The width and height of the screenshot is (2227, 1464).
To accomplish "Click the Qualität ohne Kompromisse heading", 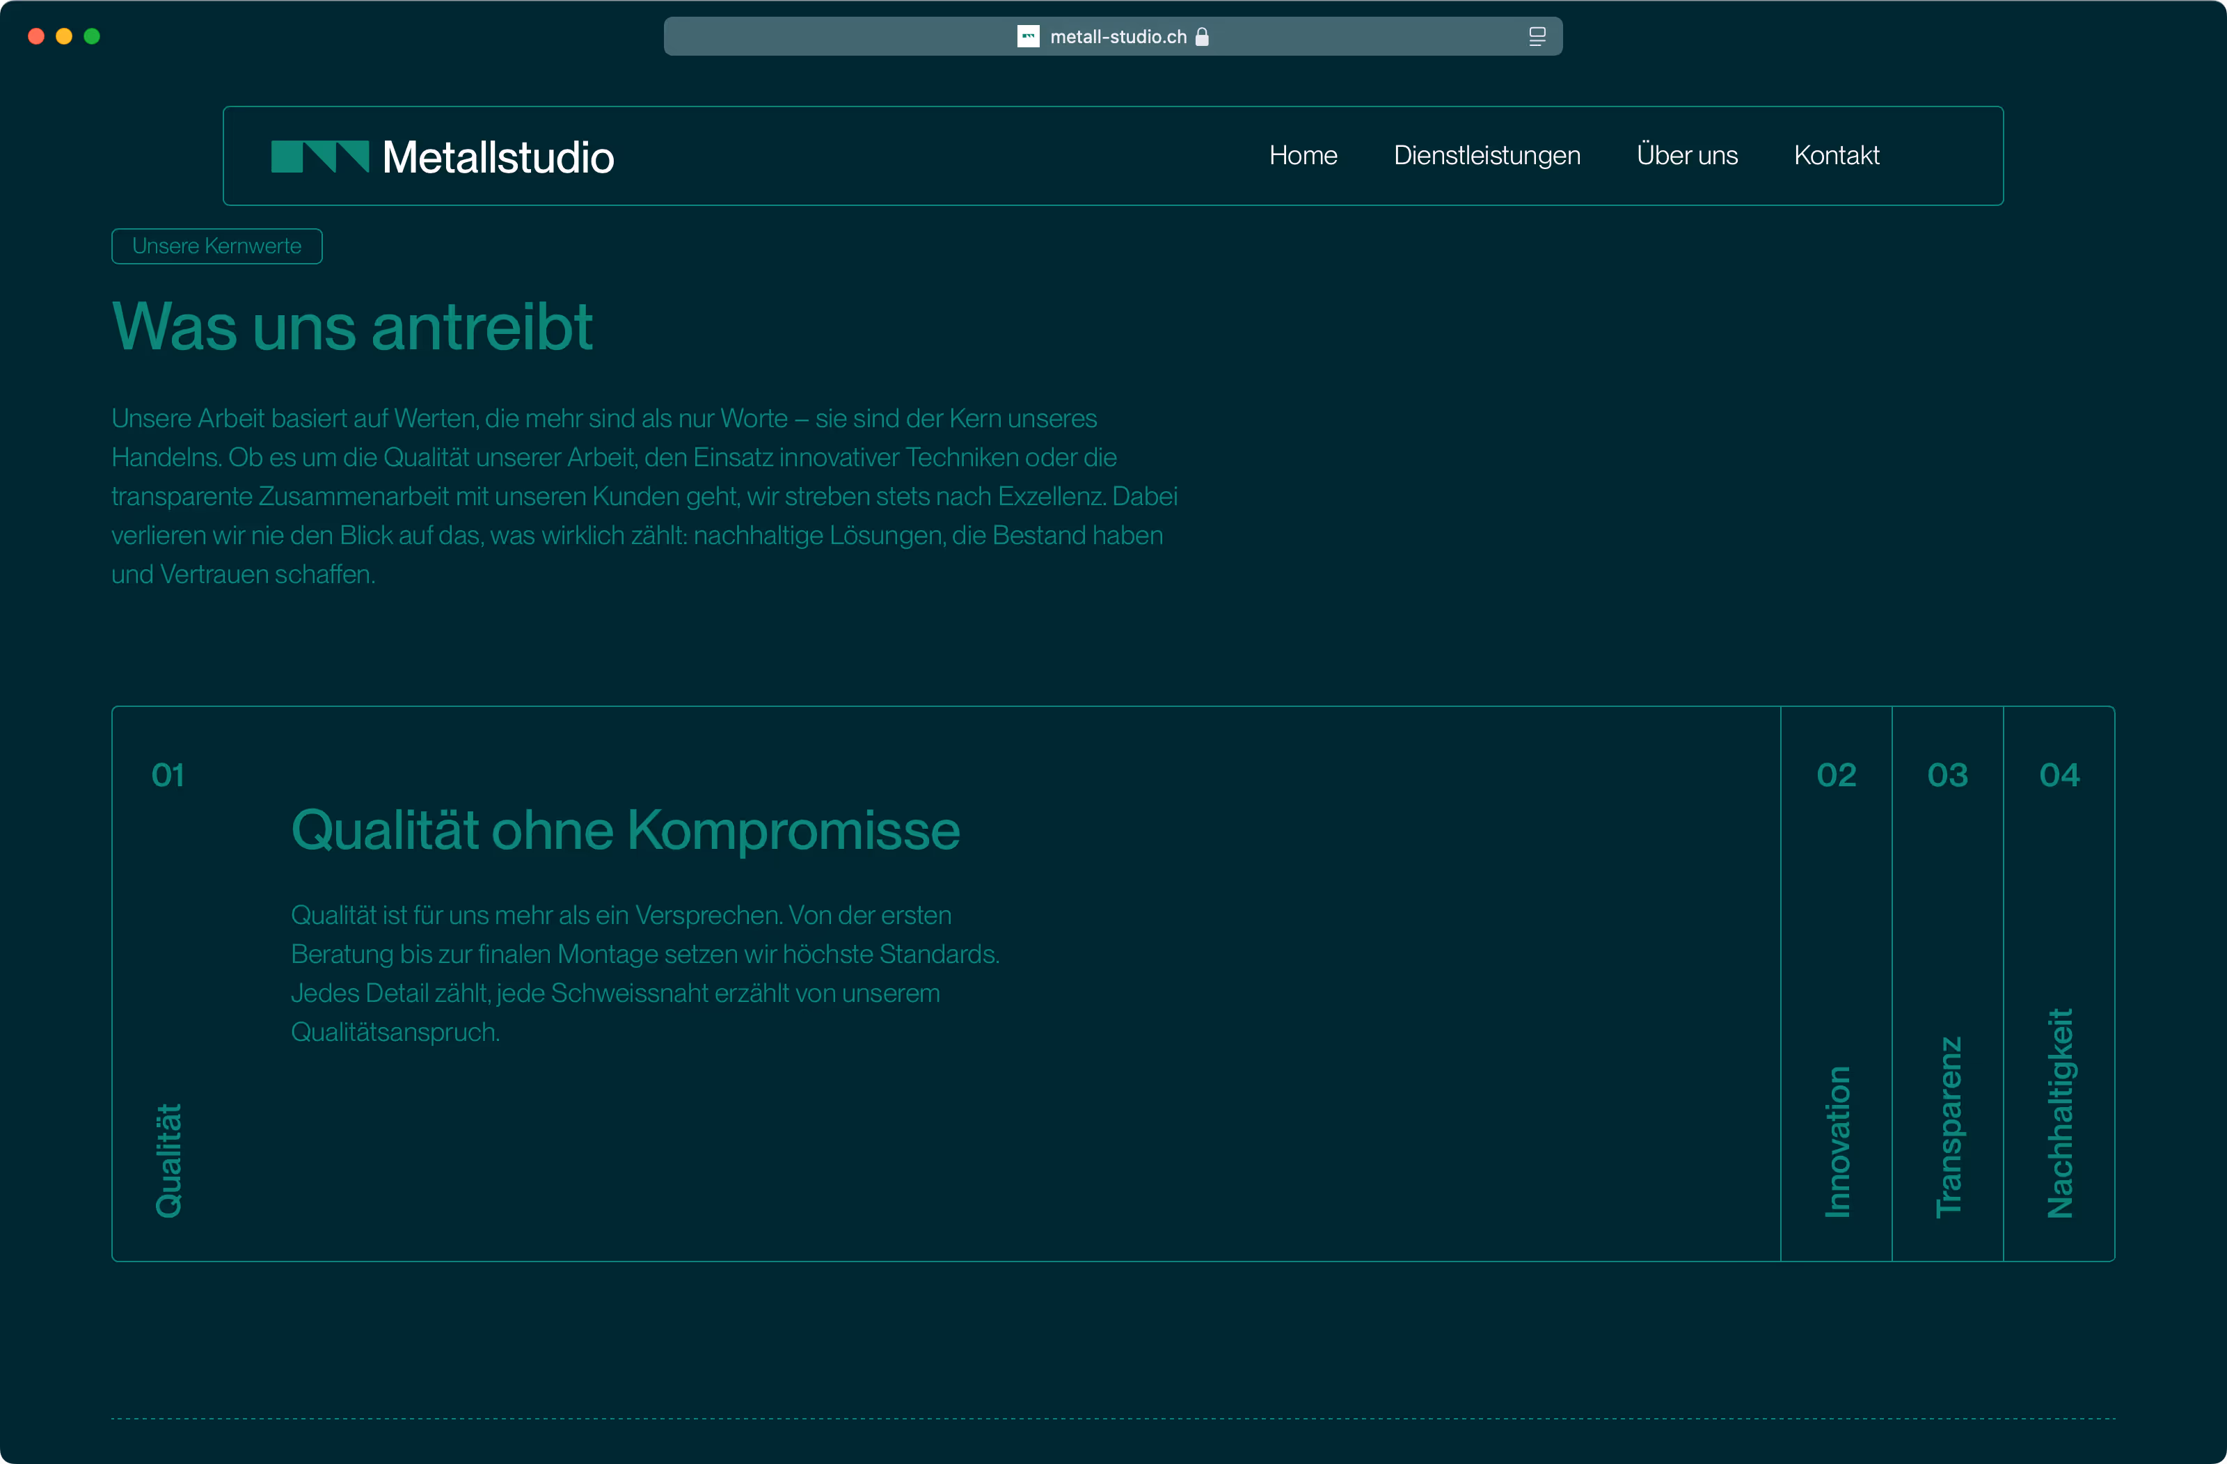I will [x=626, y=831].
